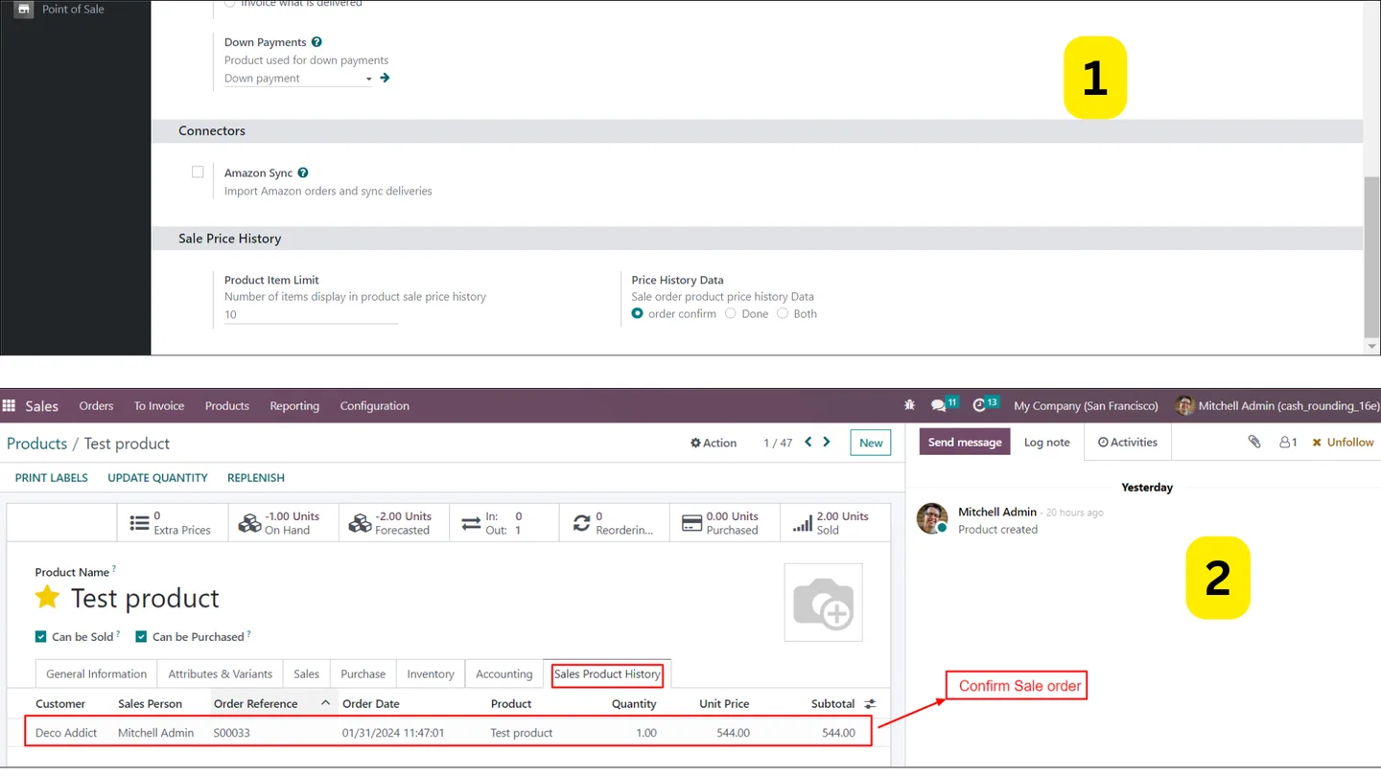Click the Products breadcrumb link
Image resolution: width=1381 pixels, height=776 pixels.
pyautogui.click(x=36, y=444)
